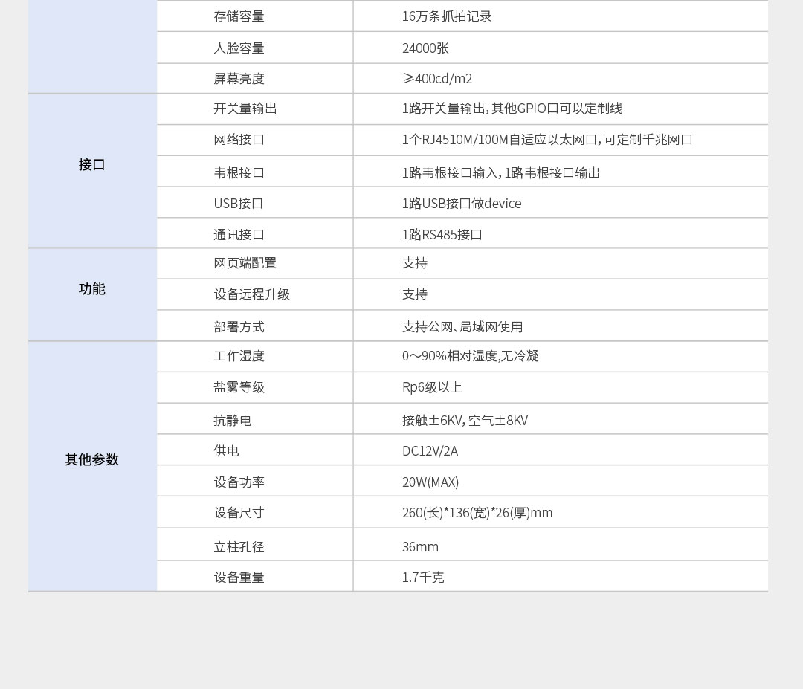803x689 pixels.
Task: Click the 接口 category header cell
Action: (x=92, y=165)
